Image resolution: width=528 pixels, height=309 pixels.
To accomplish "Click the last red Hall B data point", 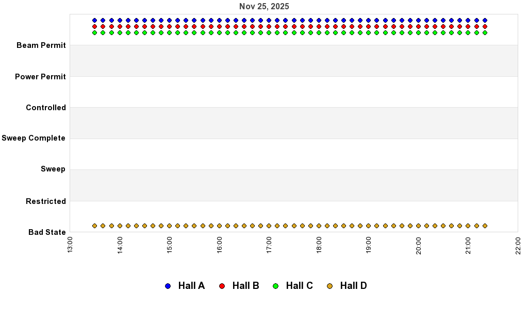I will [x=484, y=26].
